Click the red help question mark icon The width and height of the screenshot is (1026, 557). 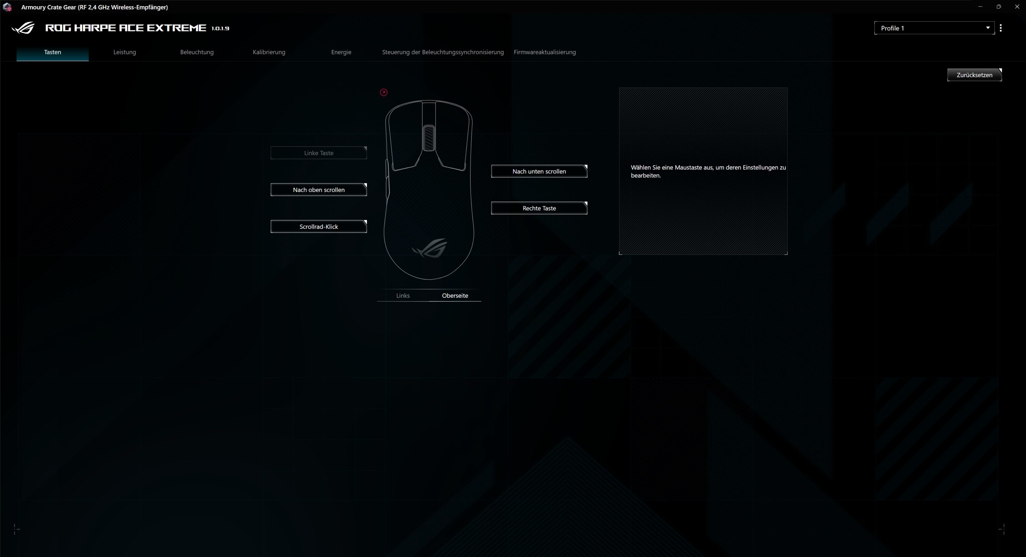click(x=384, y=92)
